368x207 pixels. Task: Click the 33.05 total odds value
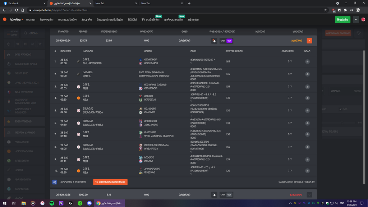coord(109,41)
